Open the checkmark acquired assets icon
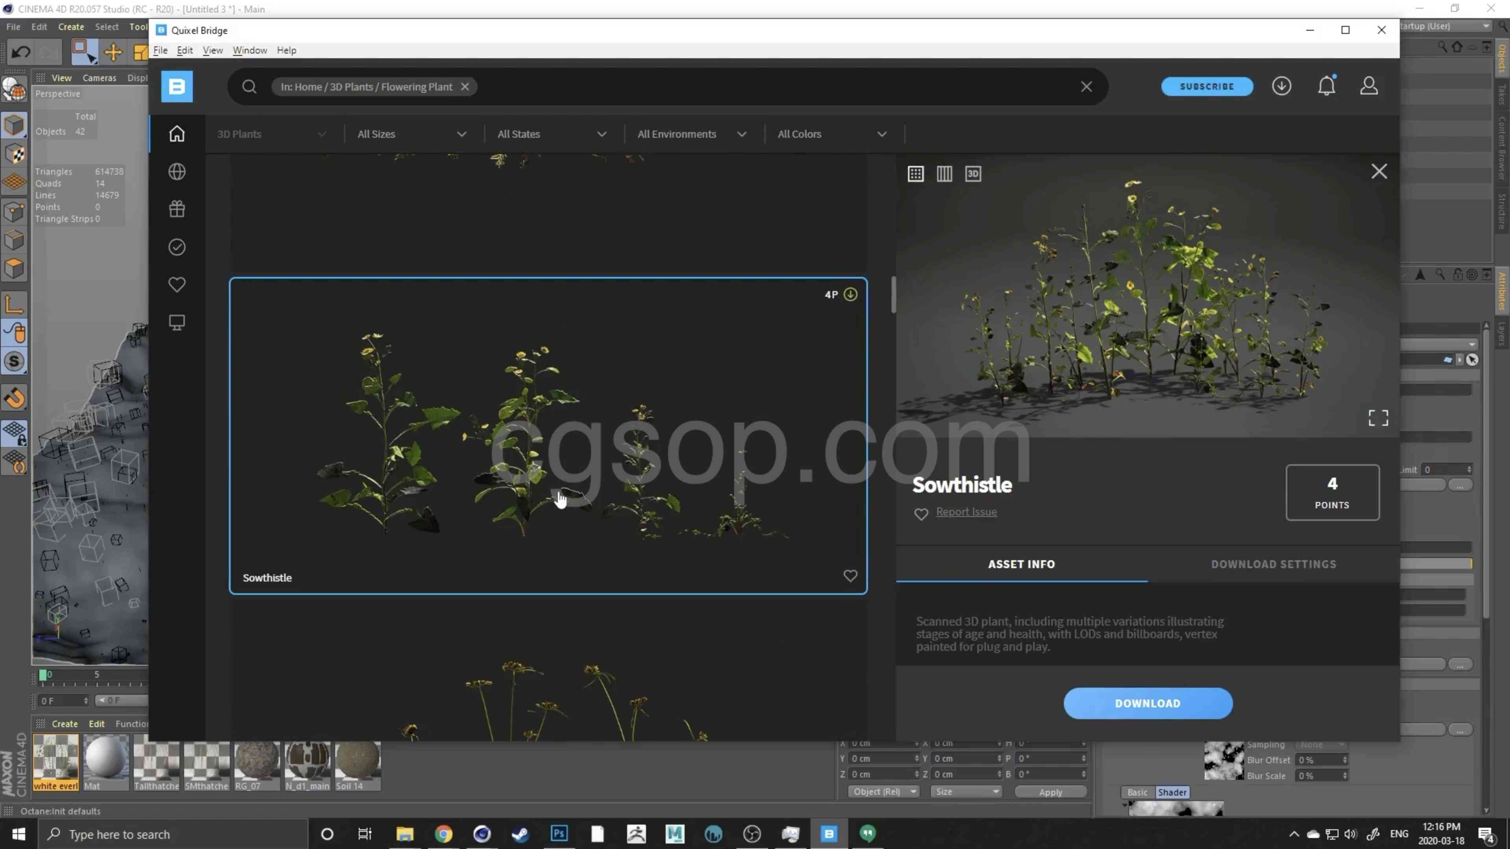Viewport: 1510px width, 849px height. pyautogui.click(x=176, y=247)
